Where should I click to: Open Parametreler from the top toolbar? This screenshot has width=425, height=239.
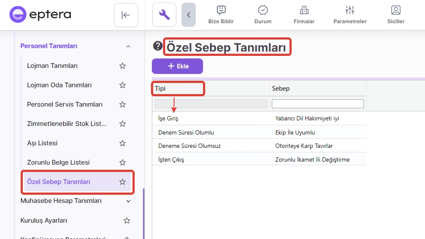click(x=350, y=14)
